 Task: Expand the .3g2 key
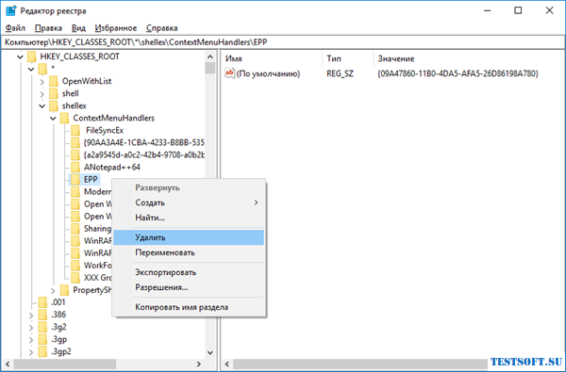[31, 328]
